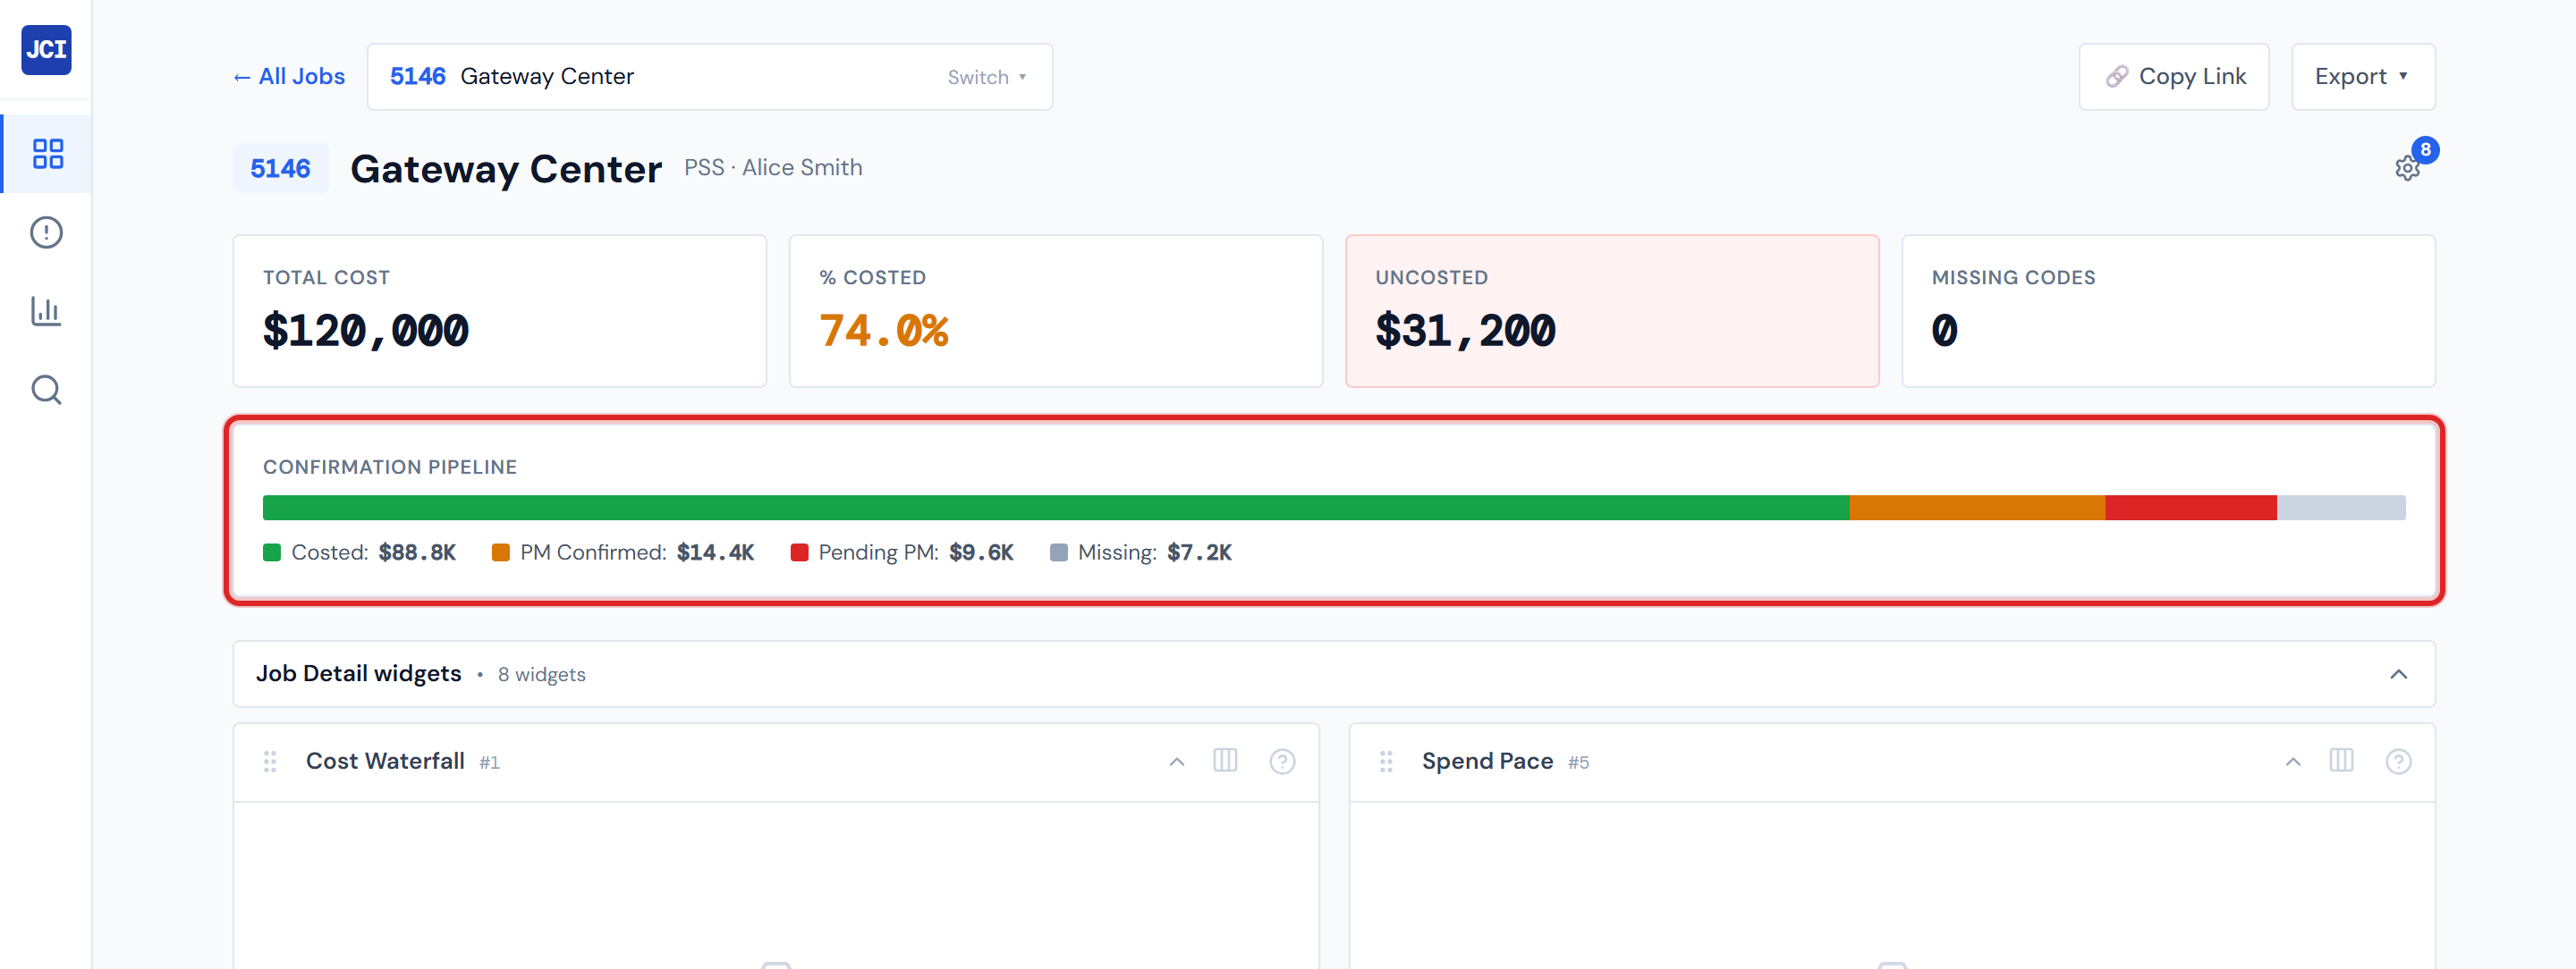Open the help icon on Spend Pace widget

pyautogui.click(x=2400, y=760)
